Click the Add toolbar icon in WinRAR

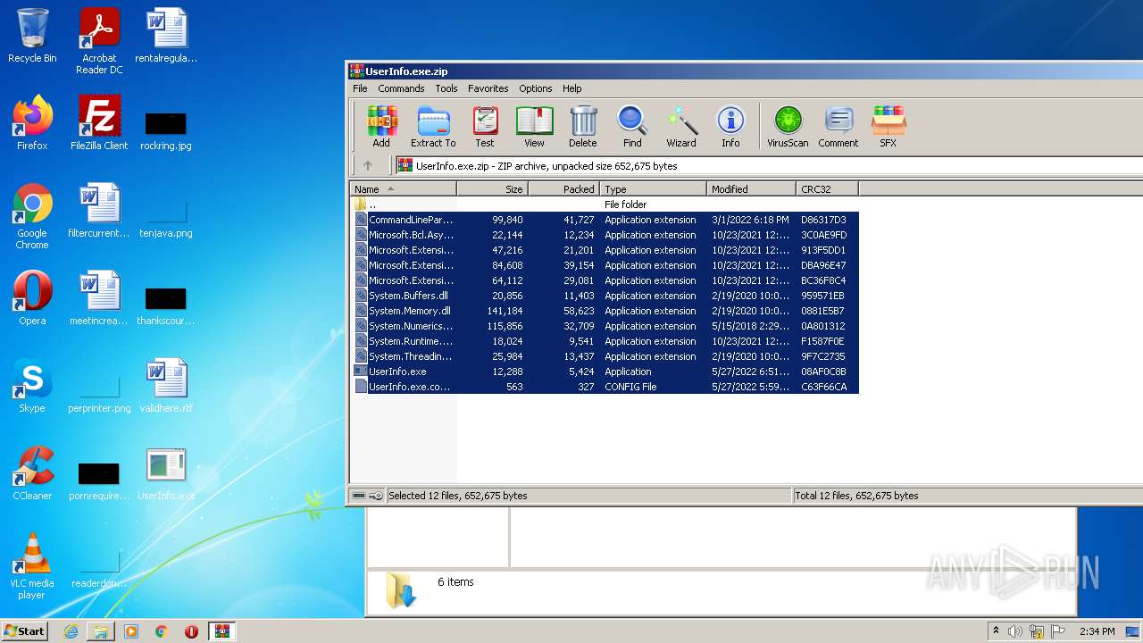[x=381, y=126]
